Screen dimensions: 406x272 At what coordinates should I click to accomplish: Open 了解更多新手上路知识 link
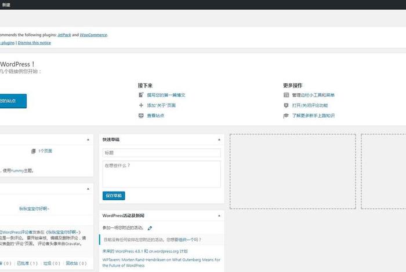[313, 116]
